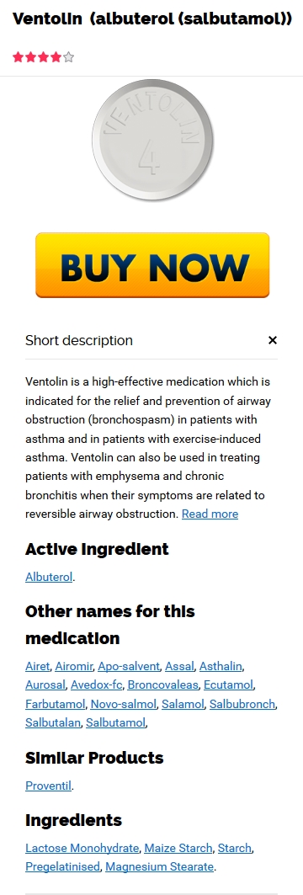Open the Aurosal link
This screenshot has width=303, height=895.
(45, 685)
